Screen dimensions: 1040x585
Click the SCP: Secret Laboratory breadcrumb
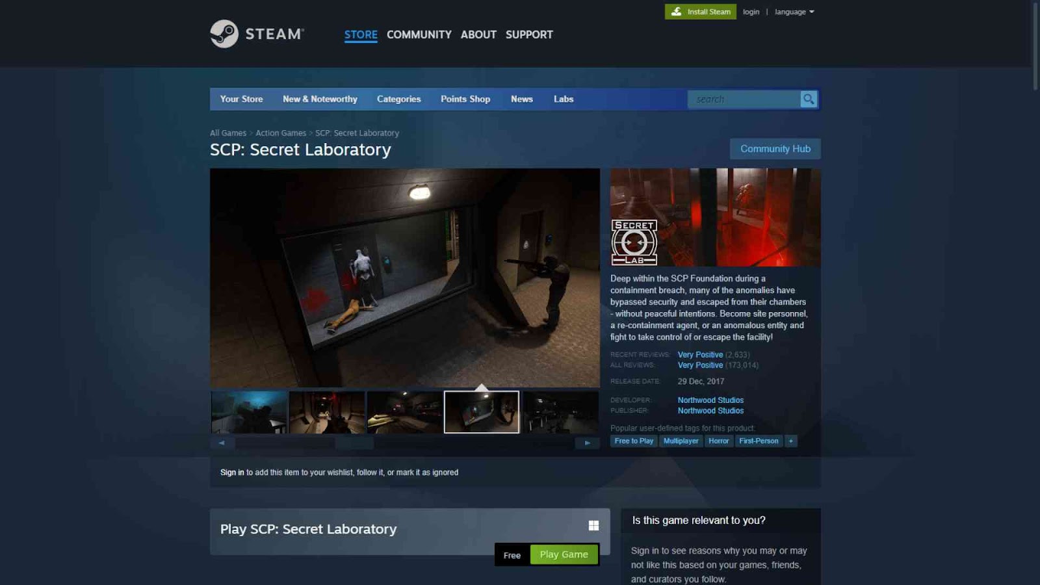pyautogui.click(x=357, y=133)
